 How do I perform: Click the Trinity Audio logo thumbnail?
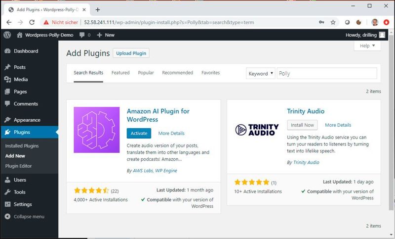click(257, 130)
